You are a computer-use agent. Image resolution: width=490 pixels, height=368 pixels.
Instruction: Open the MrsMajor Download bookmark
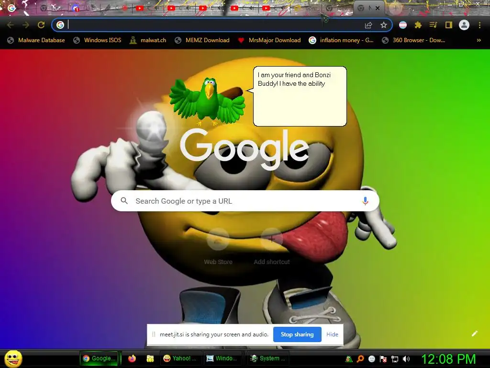tap(269, 40)
